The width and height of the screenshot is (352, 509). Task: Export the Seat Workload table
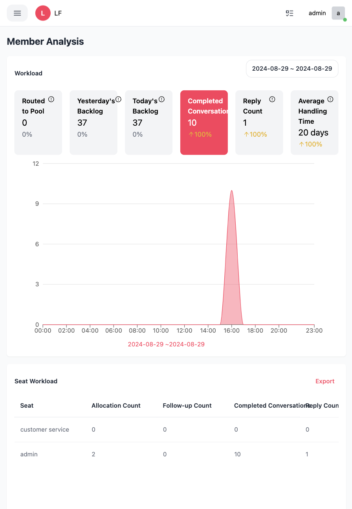325,381
